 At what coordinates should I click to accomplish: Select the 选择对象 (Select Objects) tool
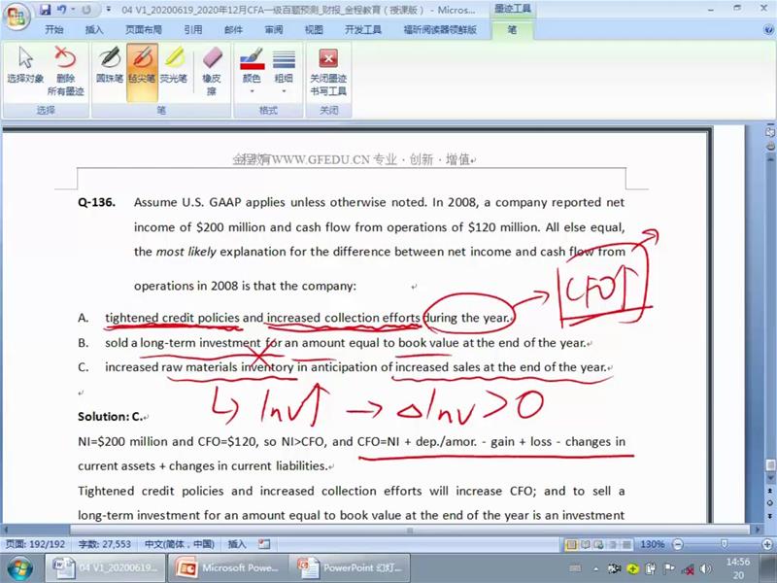pyautogui.click(x=25, y=66)
